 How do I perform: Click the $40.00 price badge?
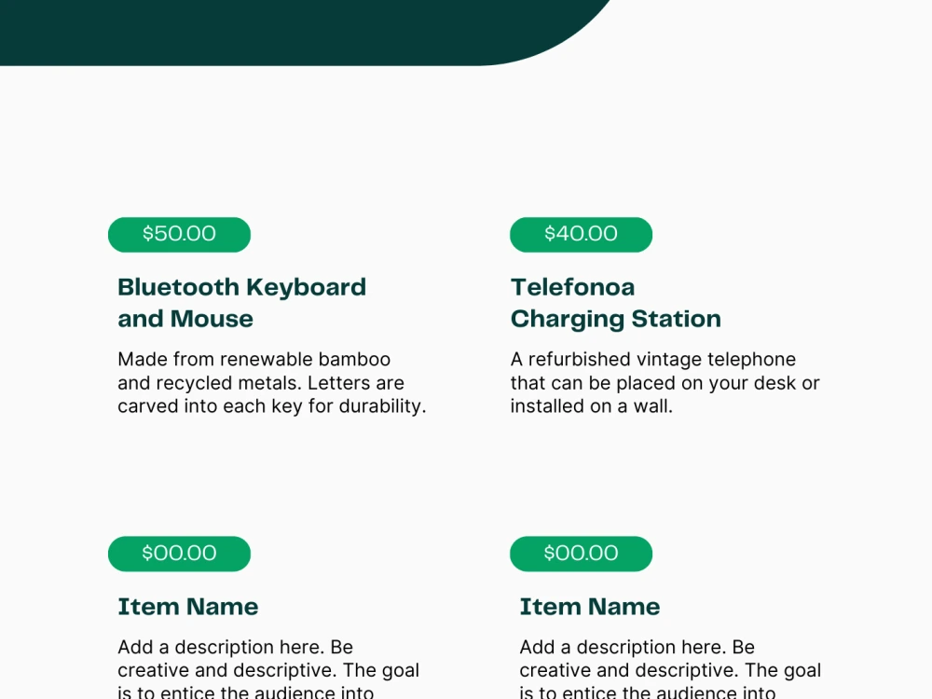pos(581,234)
